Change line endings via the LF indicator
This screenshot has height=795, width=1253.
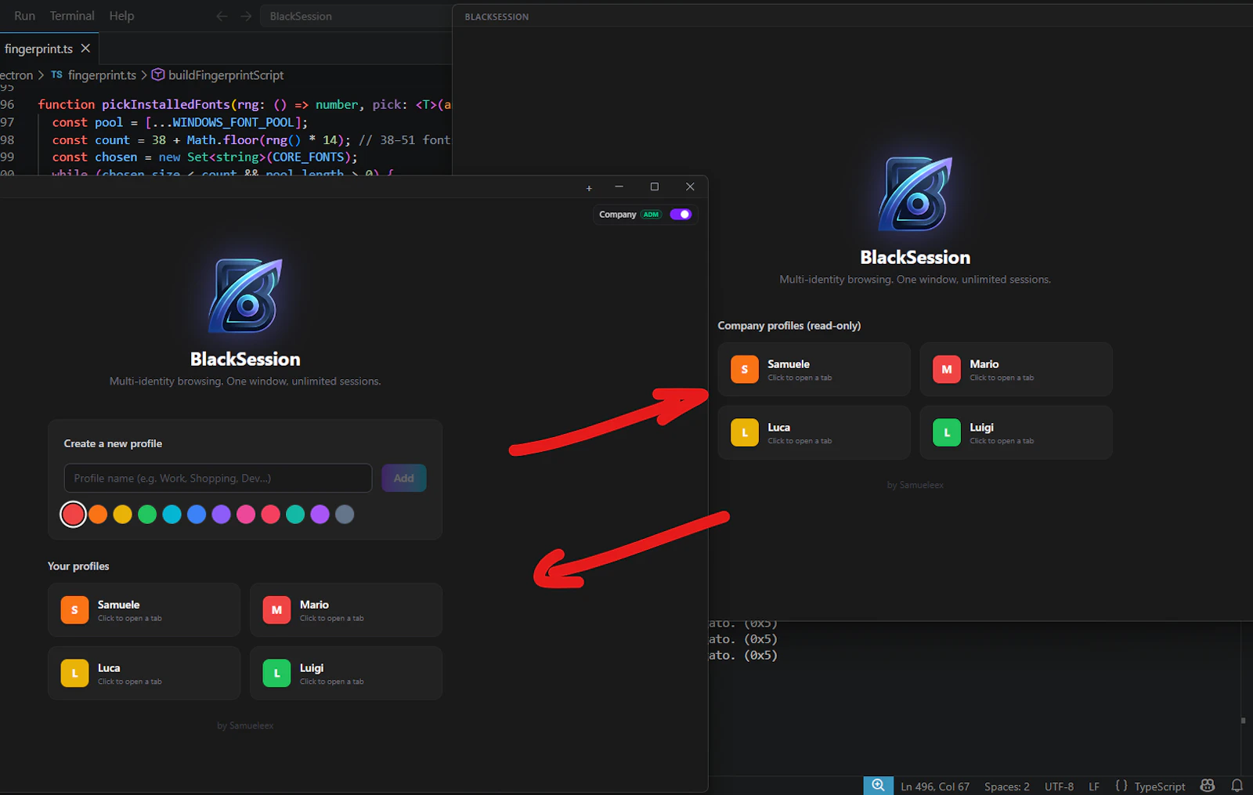[1094, 786]
